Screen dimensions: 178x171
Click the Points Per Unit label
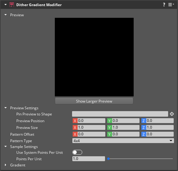(x=29, y=159)
